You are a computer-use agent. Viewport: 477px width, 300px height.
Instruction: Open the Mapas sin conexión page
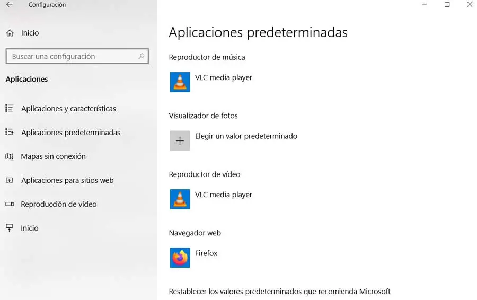(x=53, y=156)
